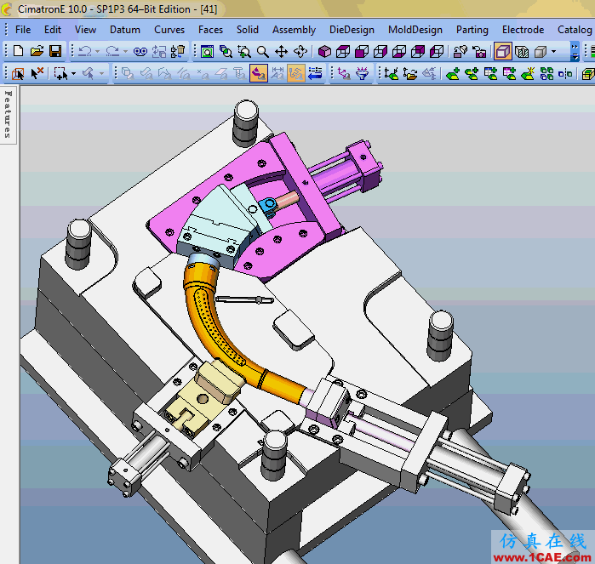Redo the last undone action
The height and width of the screenshot is (564, 595).
point(112,51)
